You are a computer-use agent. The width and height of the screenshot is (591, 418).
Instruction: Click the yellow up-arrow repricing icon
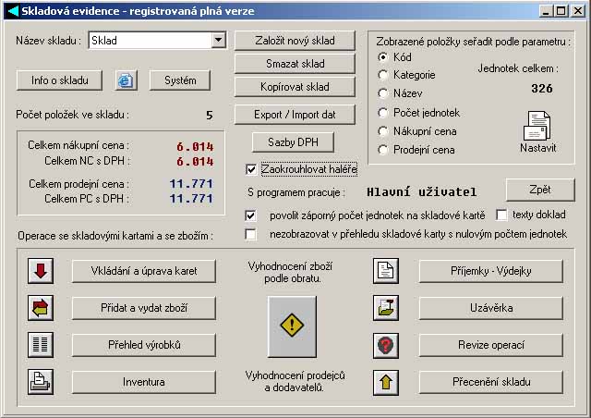[386, 383]
